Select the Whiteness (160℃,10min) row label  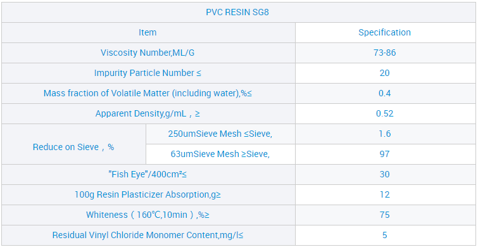[x=148, y=215]
